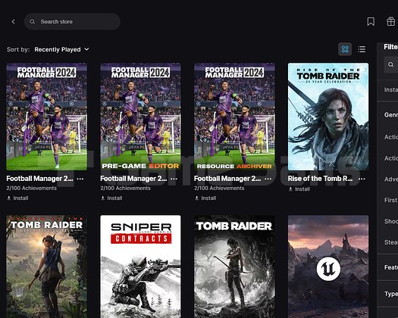Expand the Features filter section

388,267
